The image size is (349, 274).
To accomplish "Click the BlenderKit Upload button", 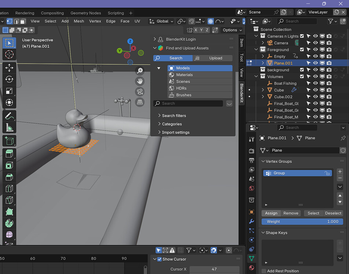I will coord(213,58).
